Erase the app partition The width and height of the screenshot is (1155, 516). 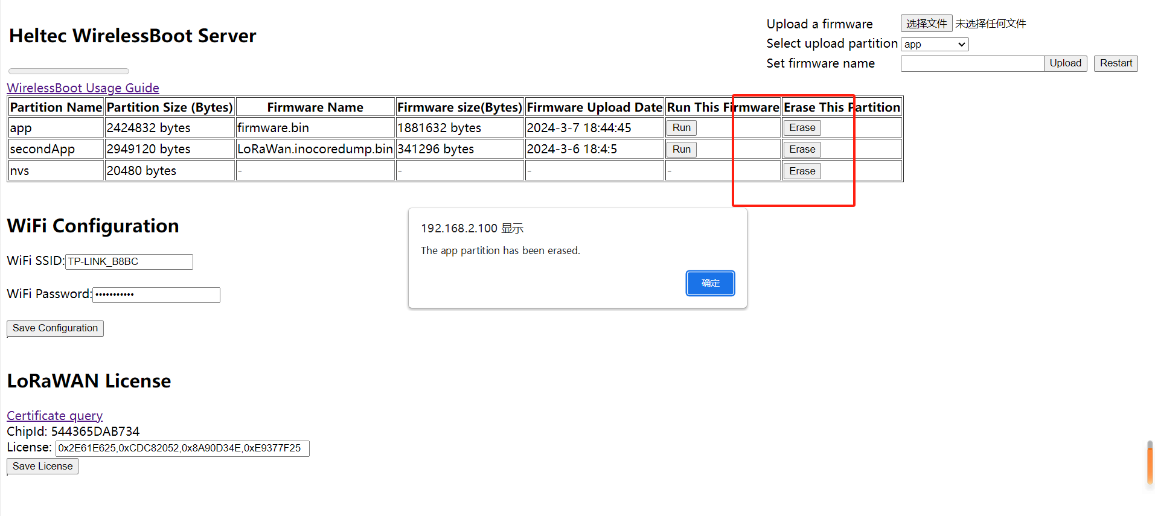802,128
